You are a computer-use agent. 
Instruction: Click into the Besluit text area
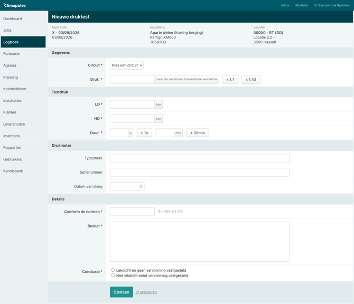[200, 242]
